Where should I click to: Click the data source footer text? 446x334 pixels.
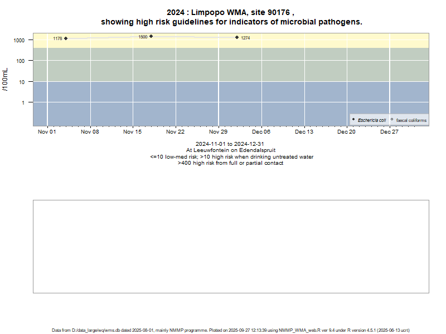[231, 330]
